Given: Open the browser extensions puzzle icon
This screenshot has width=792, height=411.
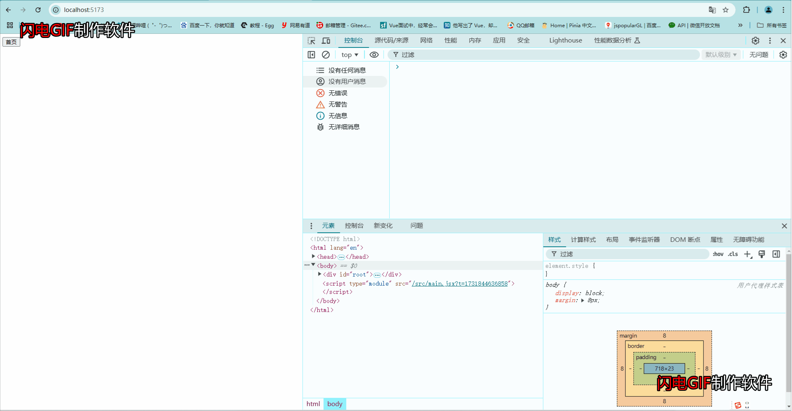Looking at the screenshot, I should (747, 10).
